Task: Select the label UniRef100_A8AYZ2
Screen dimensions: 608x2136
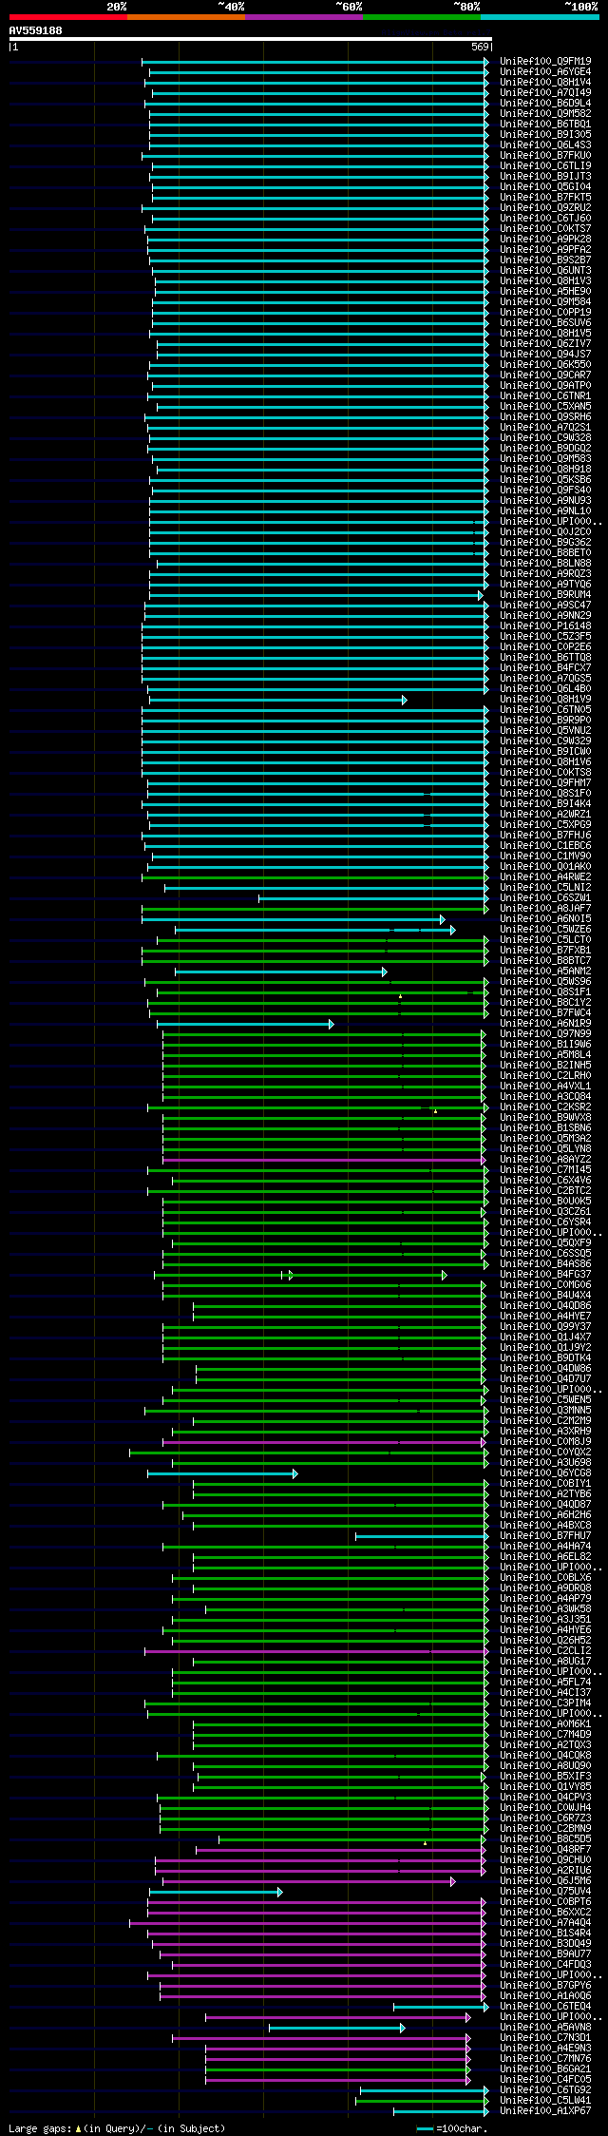Action: [x=545, y=1160]
